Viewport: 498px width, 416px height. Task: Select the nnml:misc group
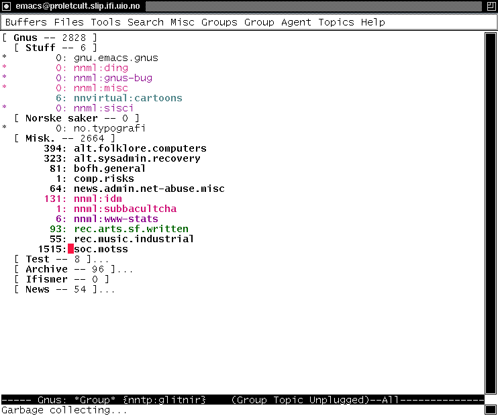point(101,89)
